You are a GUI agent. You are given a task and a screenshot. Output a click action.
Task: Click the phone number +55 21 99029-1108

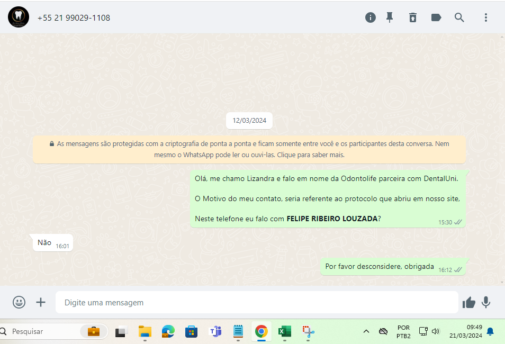[74, 17]
